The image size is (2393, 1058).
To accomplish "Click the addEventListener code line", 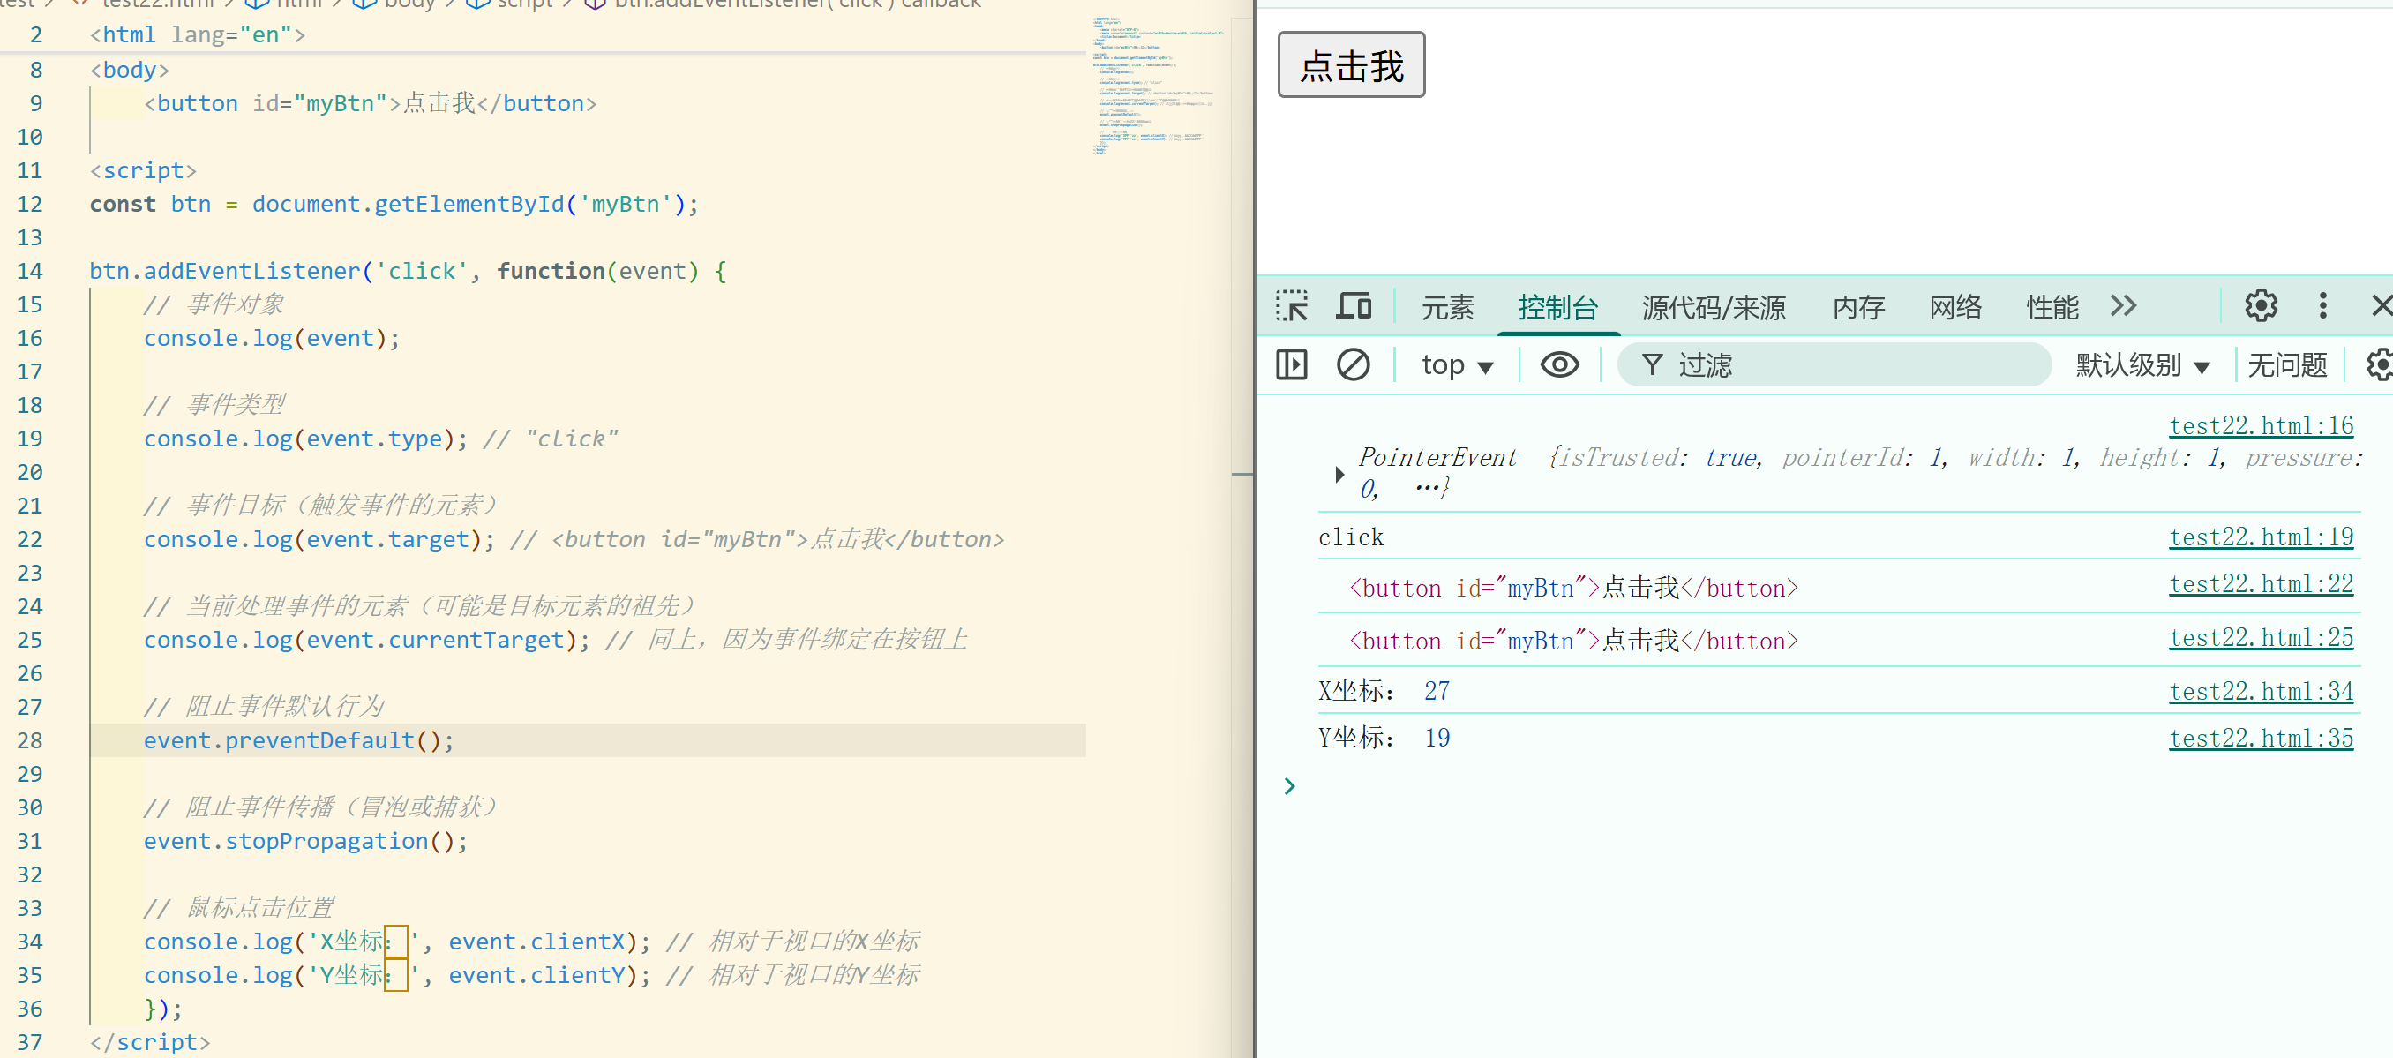I will tap(408, 271).
